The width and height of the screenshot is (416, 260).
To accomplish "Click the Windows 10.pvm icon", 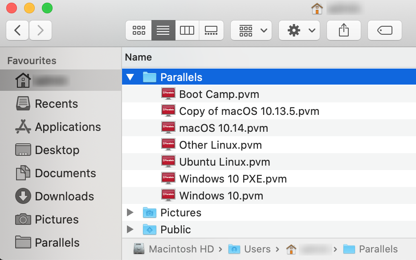I will coord(168,195).
